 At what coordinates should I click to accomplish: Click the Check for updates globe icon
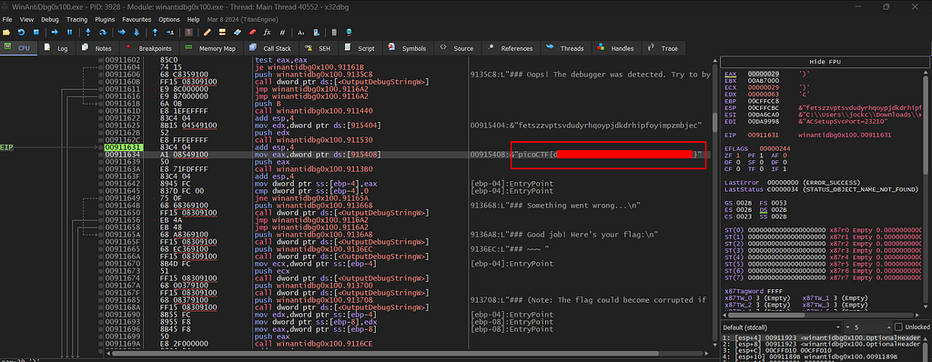coord(349,32)
